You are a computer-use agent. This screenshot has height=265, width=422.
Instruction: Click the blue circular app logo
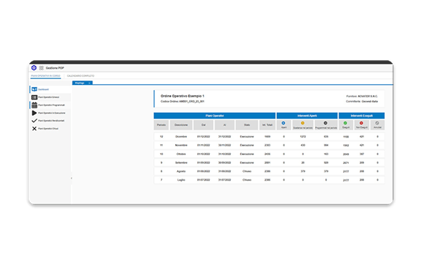[34, 68]
